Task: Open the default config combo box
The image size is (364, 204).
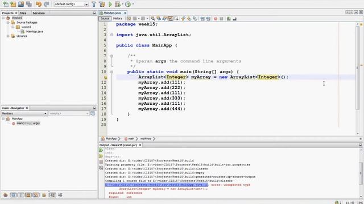Action: pyautogui.click(x=71, y=4)
